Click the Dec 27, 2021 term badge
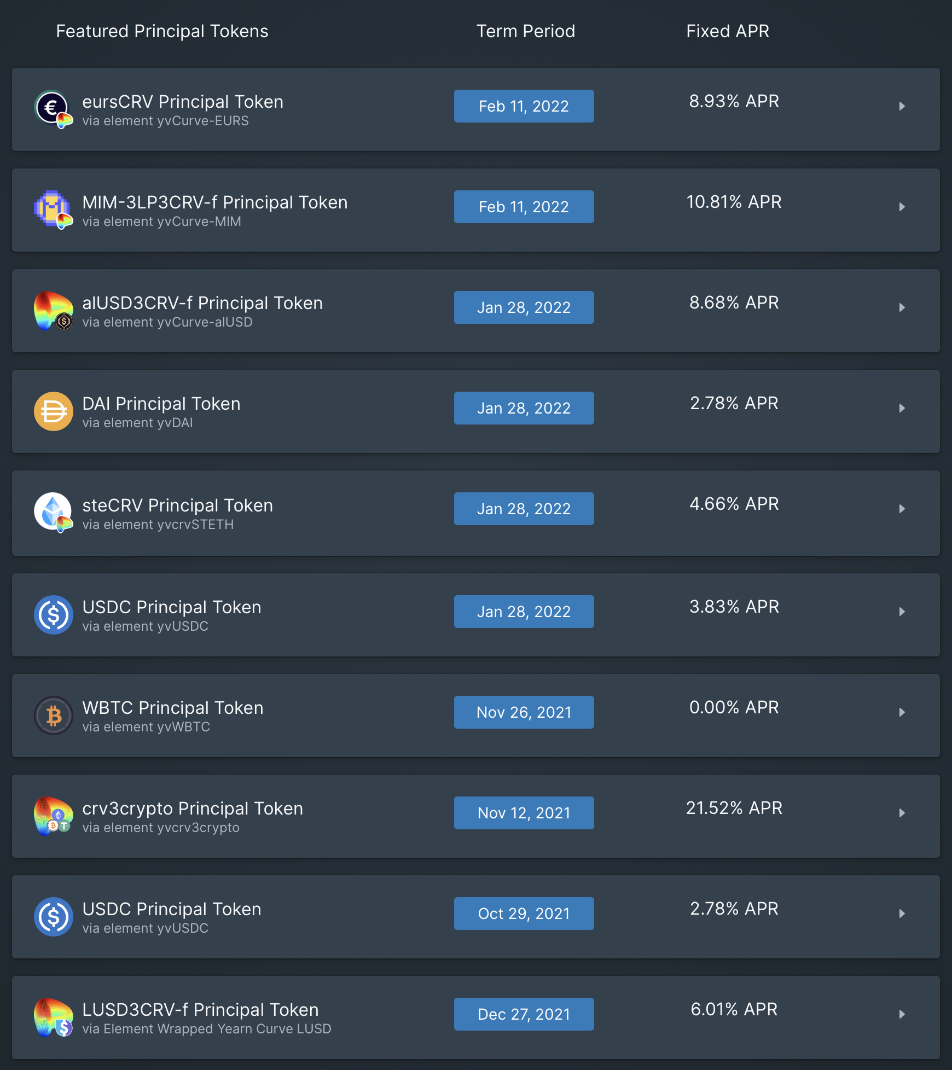 coord(524,1014)
